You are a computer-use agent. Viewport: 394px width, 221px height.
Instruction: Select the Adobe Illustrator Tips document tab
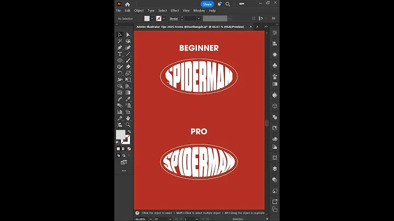click(x=190, y=27)
